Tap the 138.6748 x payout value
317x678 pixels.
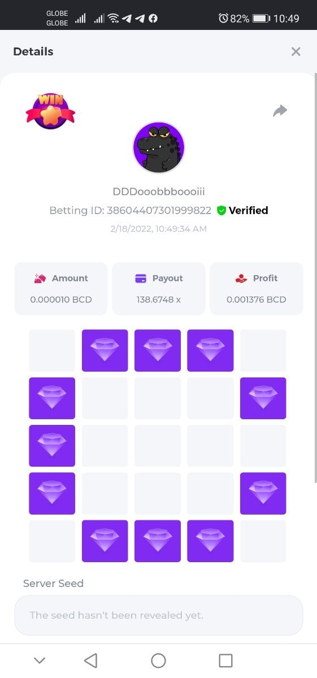pos(159,299)
